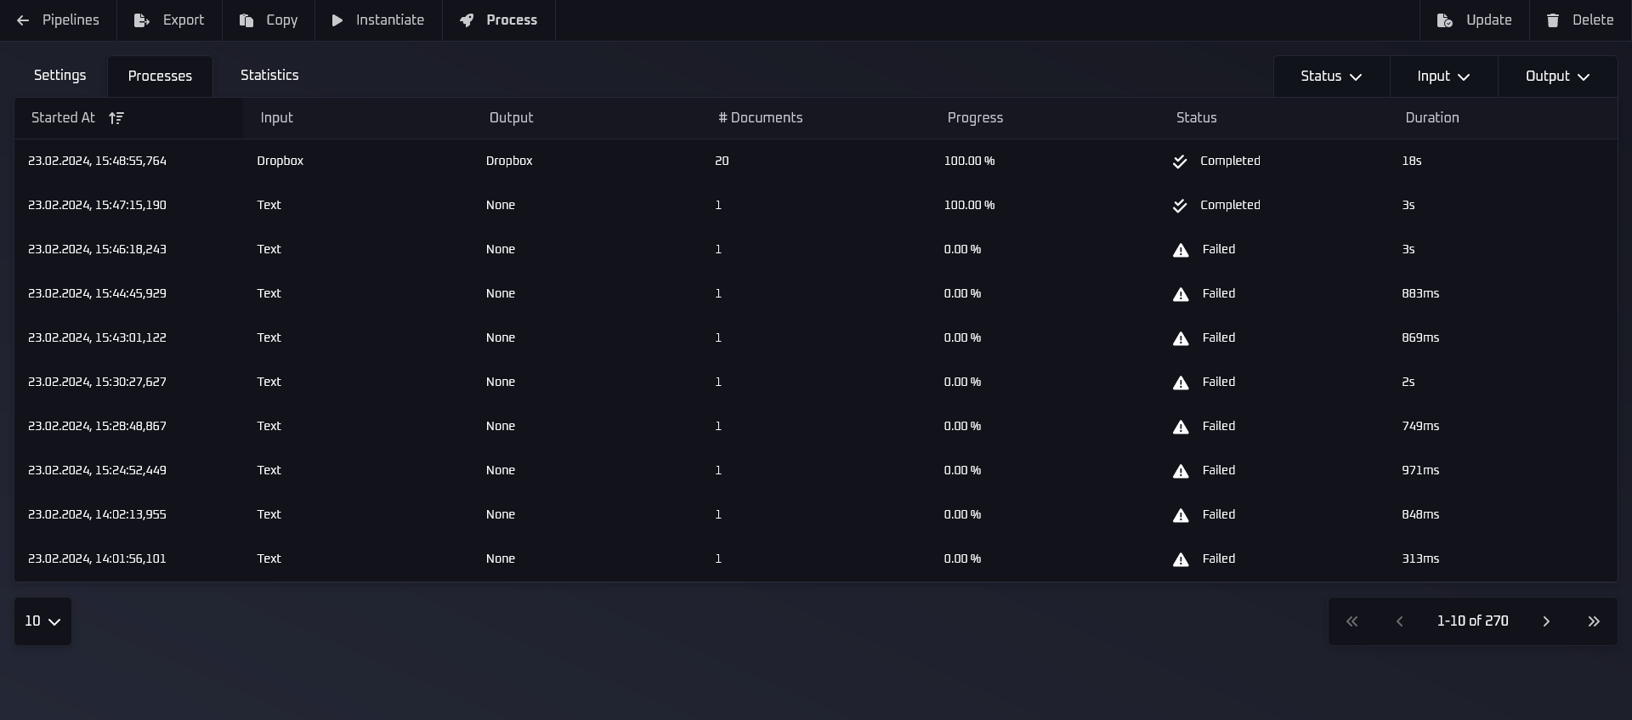Viewport: 1632px width, 720px height.
Task: Click the Export icon in toolbar
Action: (x=142, y=20)
